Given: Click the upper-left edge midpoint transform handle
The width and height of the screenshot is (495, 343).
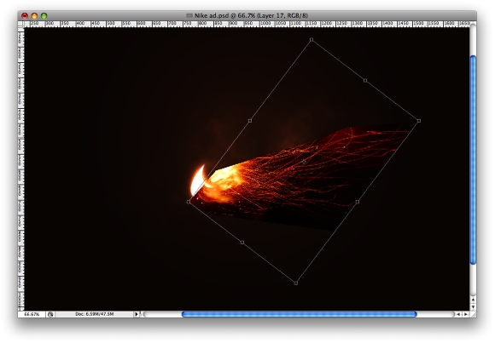Looking at the screenshot, I should pos(250,121).
